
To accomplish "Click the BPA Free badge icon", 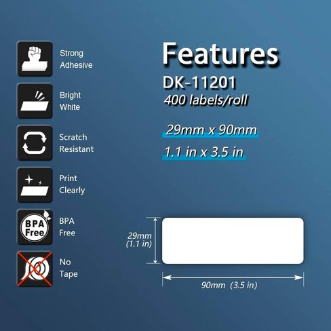I will [35, 227].
